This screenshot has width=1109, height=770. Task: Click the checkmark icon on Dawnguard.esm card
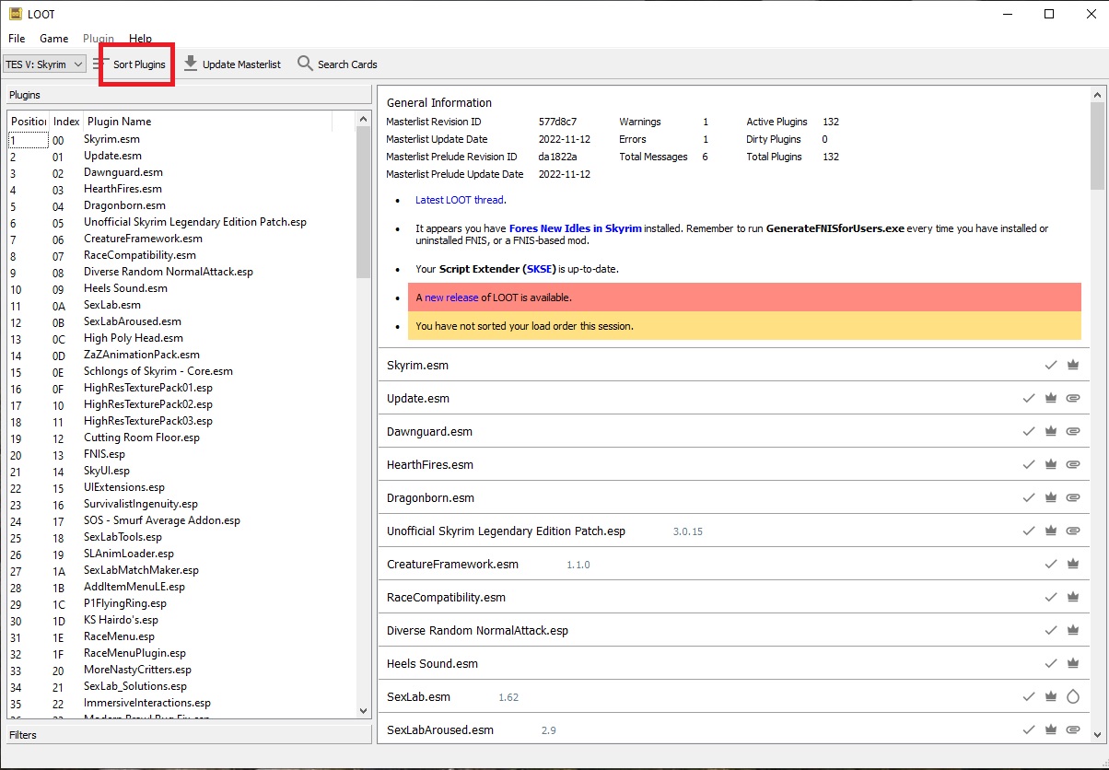1029,432
